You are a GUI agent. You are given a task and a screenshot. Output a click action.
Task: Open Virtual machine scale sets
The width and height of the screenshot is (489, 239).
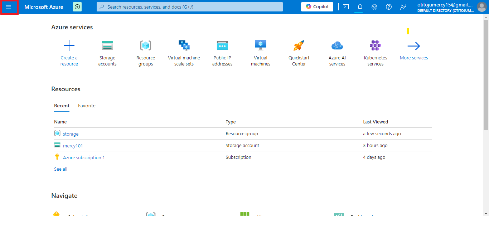click(x=184, y=46)
